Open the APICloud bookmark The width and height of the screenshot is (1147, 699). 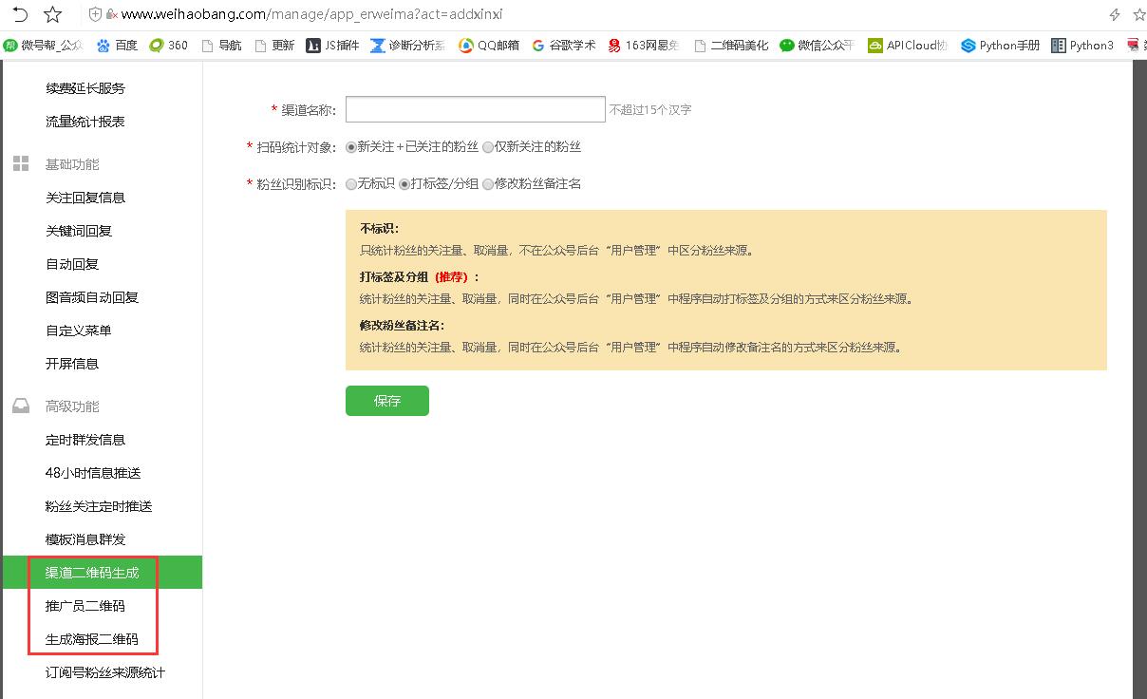[908, 45]
